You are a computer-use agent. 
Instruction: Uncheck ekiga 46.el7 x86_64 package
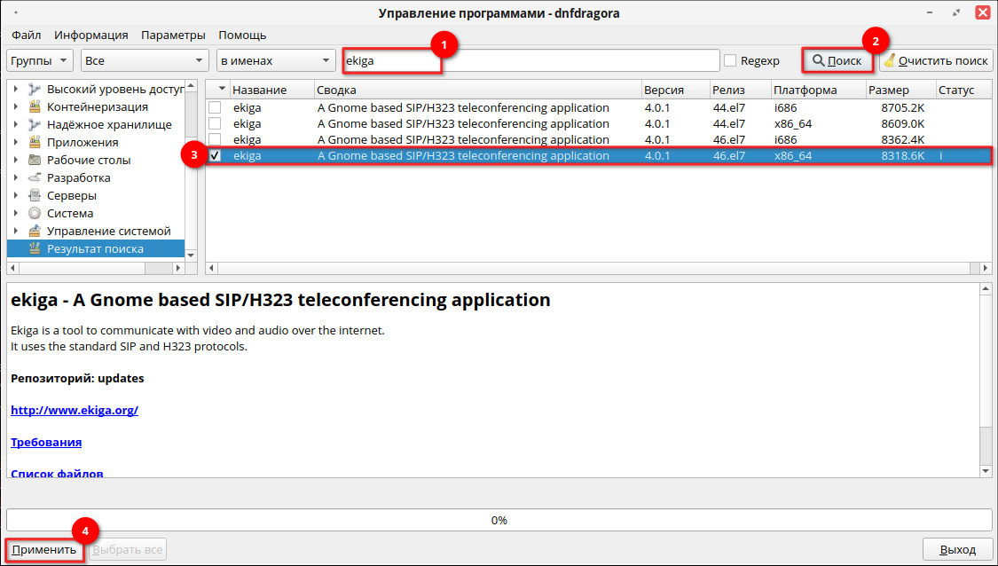coord(216,155)
